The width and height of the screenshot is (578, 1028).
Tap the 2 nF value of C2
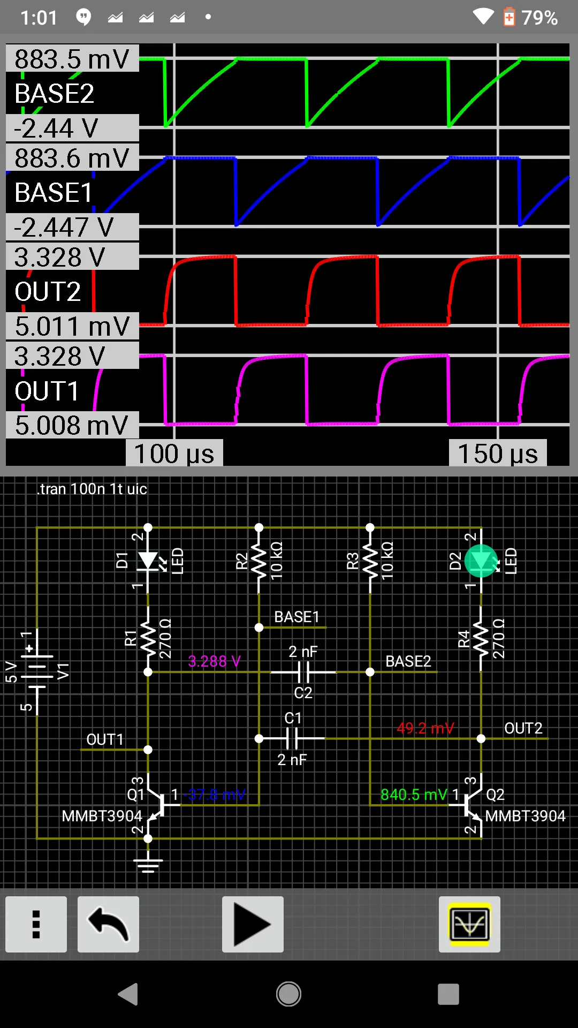(303, 652)
